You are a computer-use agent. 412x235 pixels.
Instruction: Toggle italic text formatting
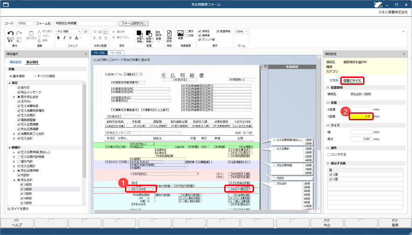point(64,38)
